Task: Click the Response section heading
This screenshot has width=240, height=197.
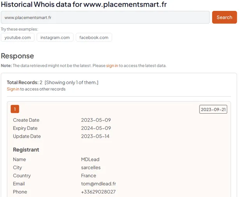Action: pyautogui.click(x=17, y=56)
